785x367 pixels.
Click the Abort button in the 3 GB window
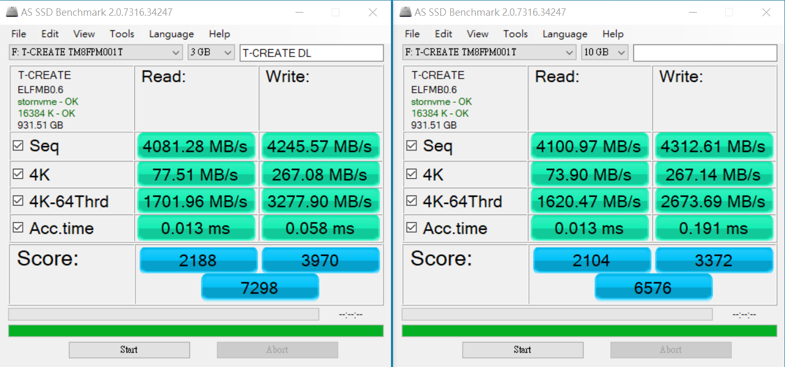coord(277,350)
